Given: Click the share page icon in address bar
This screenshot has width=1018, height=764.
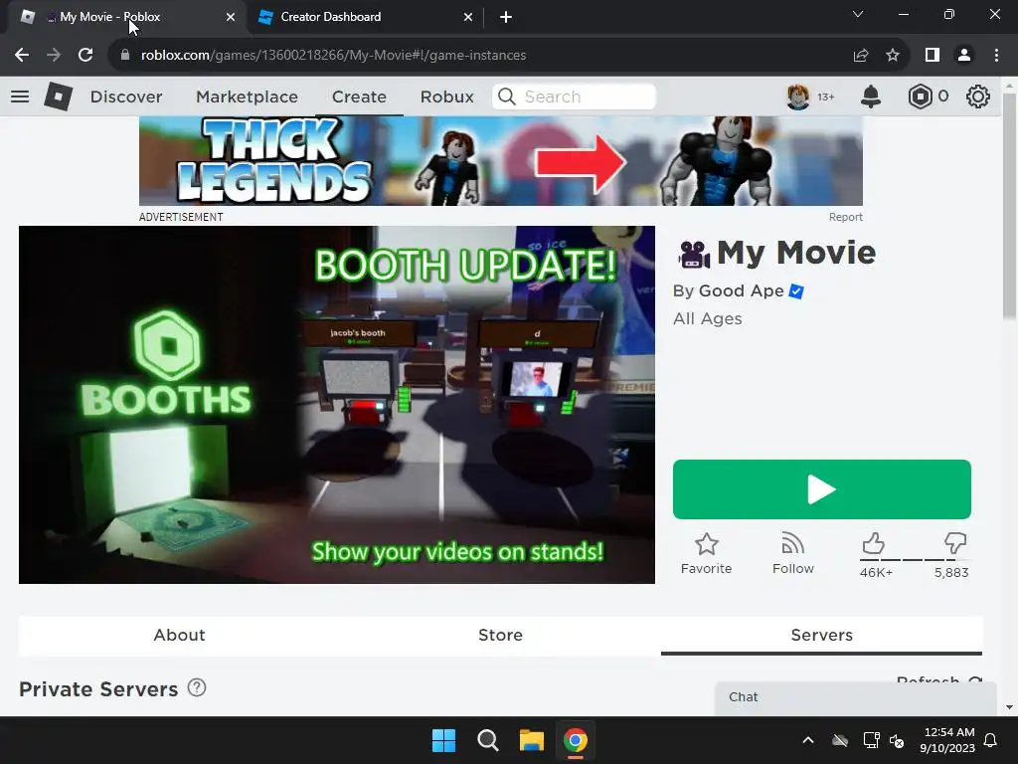Looking at the screenshot, I should tap(861, 56).
